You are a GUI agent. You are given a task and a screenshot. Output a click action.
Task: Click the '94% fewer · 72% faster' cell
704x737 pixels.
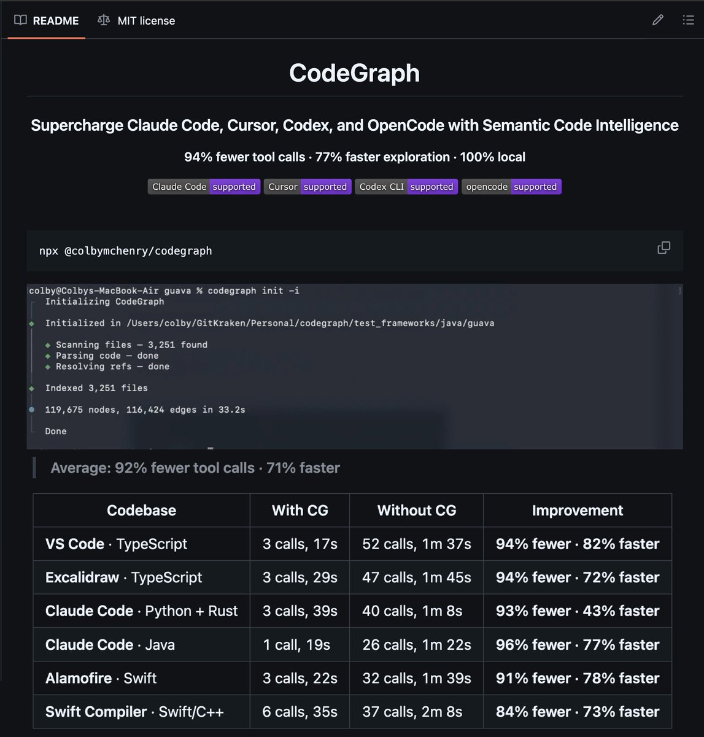[x=578, y=577]
